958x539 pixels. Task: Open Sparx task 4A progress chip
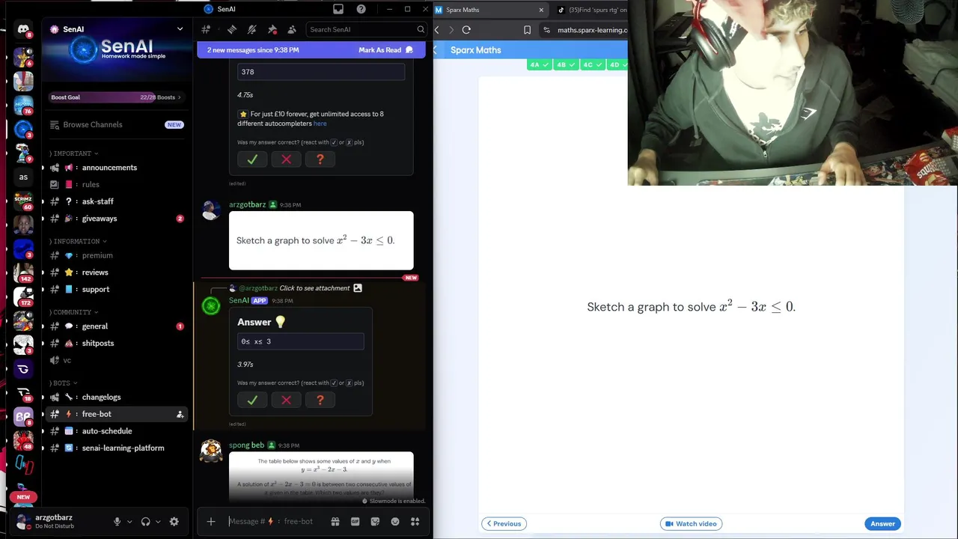[540, 65]
